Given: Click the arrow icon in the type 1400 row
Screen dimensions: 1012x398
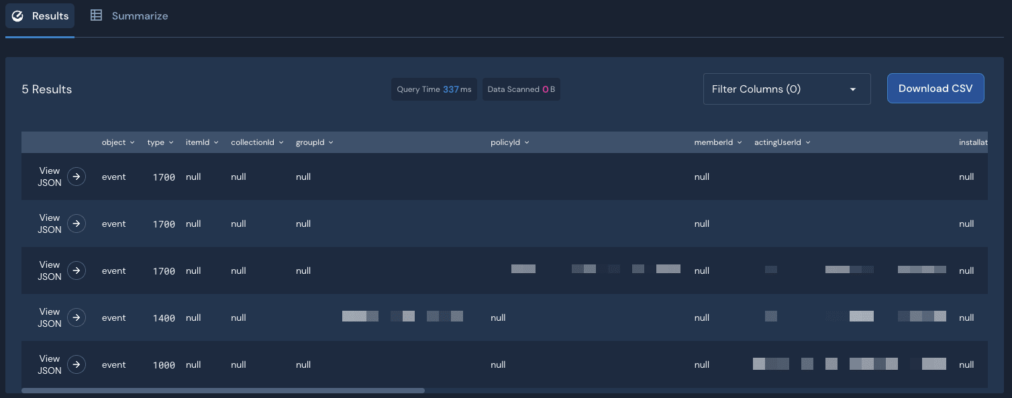Looking at the screenshot, I should (76, 317).
